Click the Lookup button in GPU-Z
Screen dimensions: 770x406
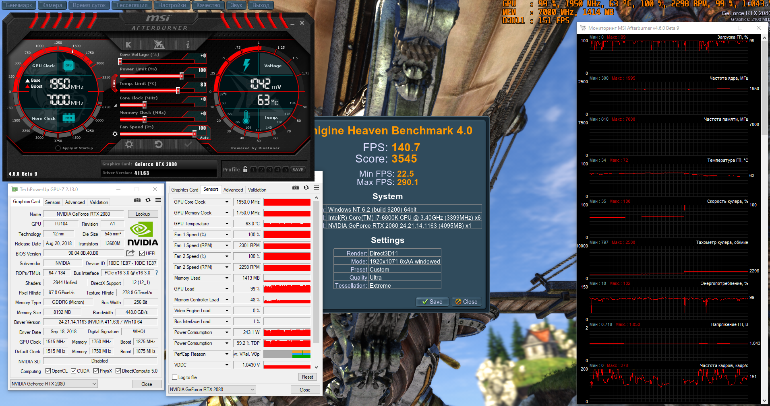coord(143,214)
